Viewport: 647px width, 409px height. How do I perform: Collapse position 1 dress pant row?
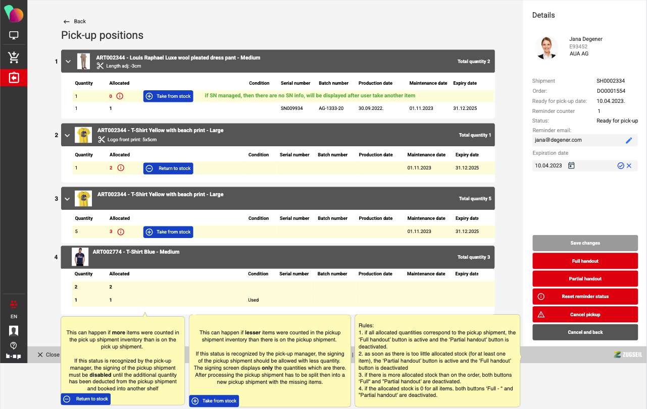(x=69, y=62)
